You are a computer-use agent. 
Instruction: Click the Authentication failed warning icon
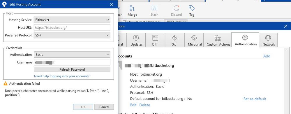pyautogui.click(x=6, y=83)
